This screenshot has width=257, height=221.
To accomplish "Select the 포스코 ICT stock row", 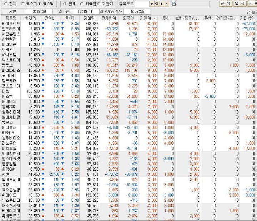I will pyautogui.click(x=128, y=86).
